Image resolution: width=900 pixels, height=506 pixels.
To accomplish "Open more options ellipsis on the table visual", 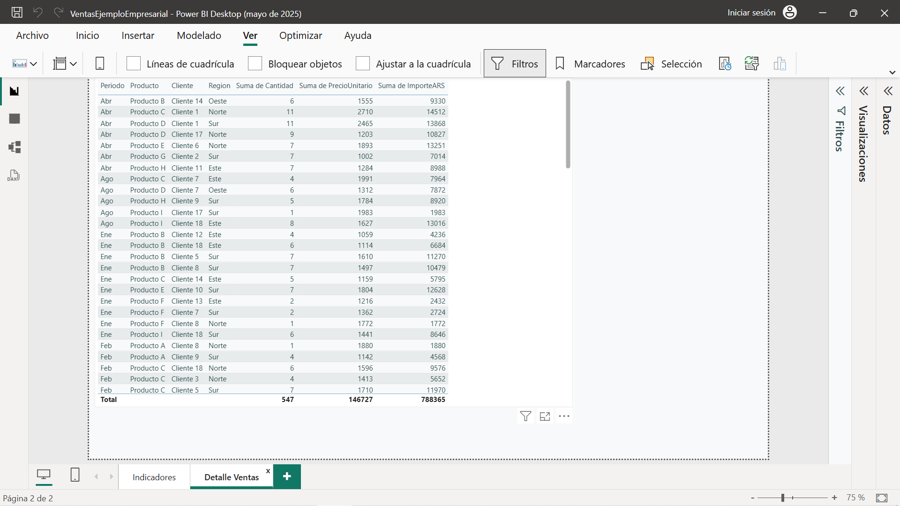I will 564,416.
